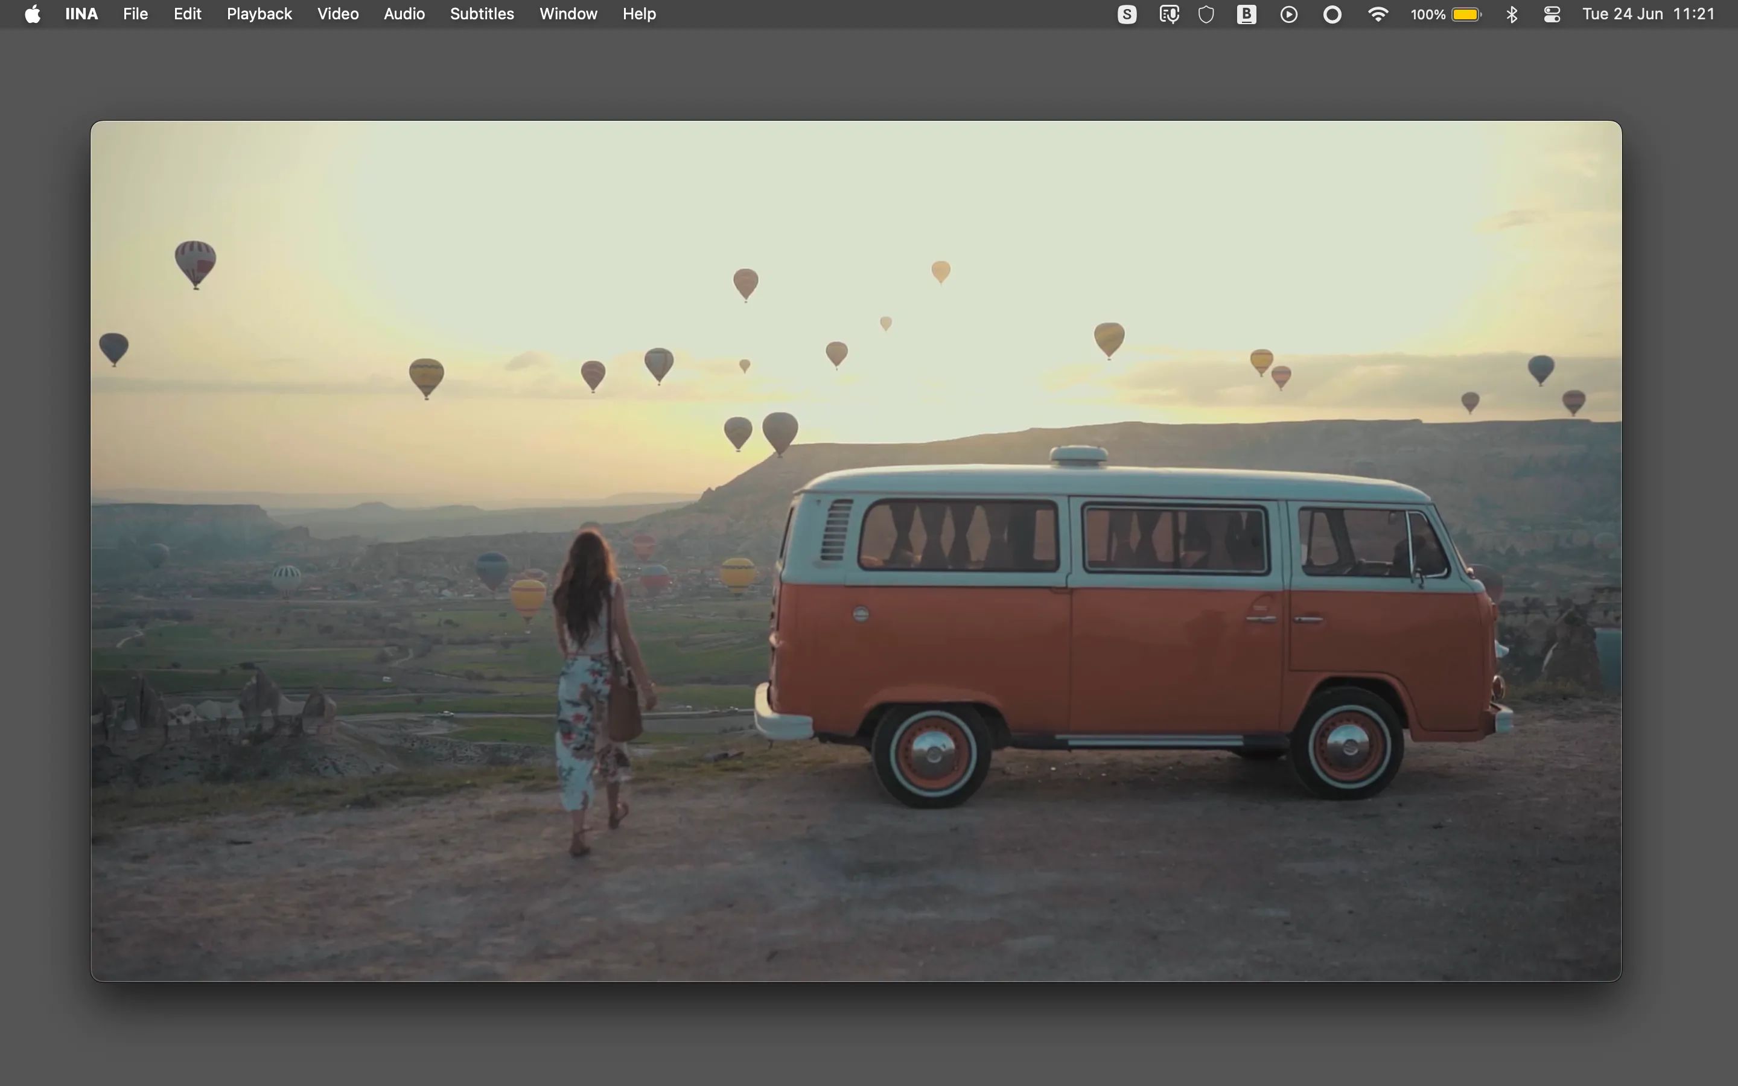Open the Video menu
Screen dimensions: 1738x1086
pos(337,14)
